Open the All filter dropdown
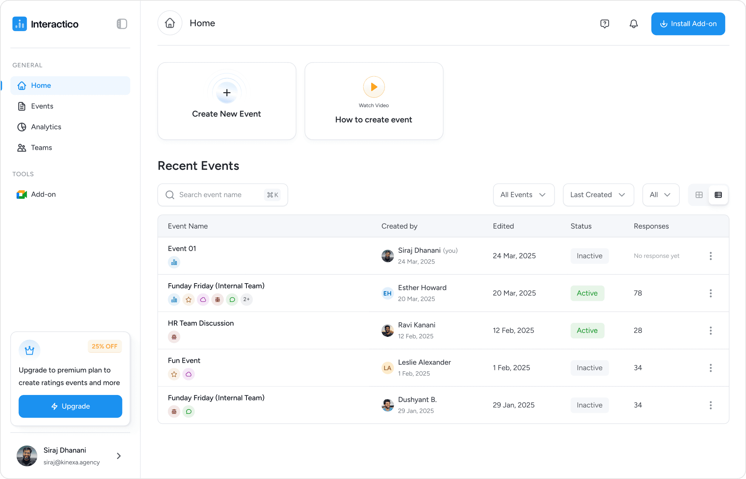This screenshot has height=479, width=746. coord(661,195)
